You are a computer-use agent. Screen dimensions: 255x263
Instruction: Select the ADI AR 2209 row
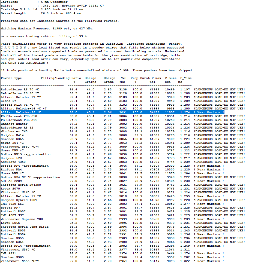pos(113,181)
